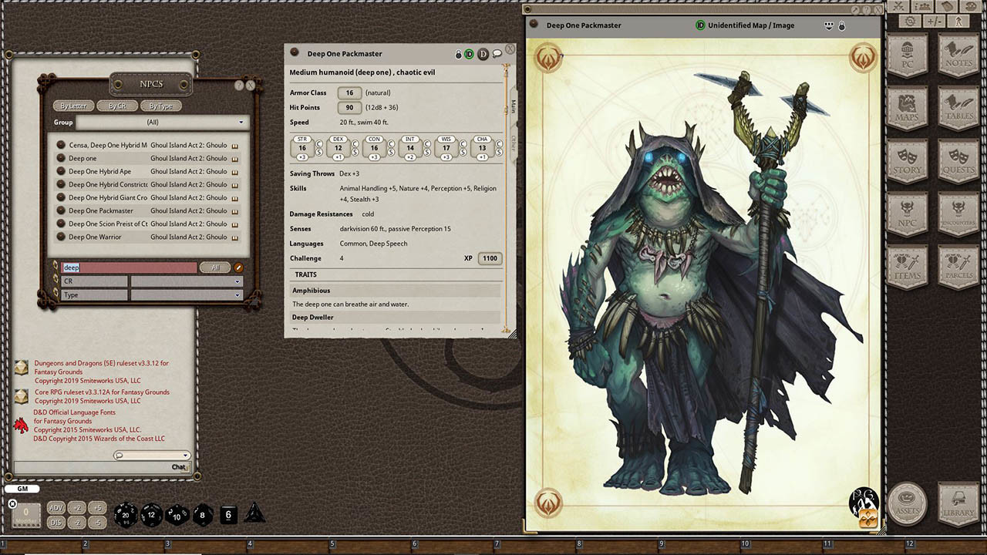
Task: Switch to the Other tab on NPC sheet
Action: pos(513,143)
